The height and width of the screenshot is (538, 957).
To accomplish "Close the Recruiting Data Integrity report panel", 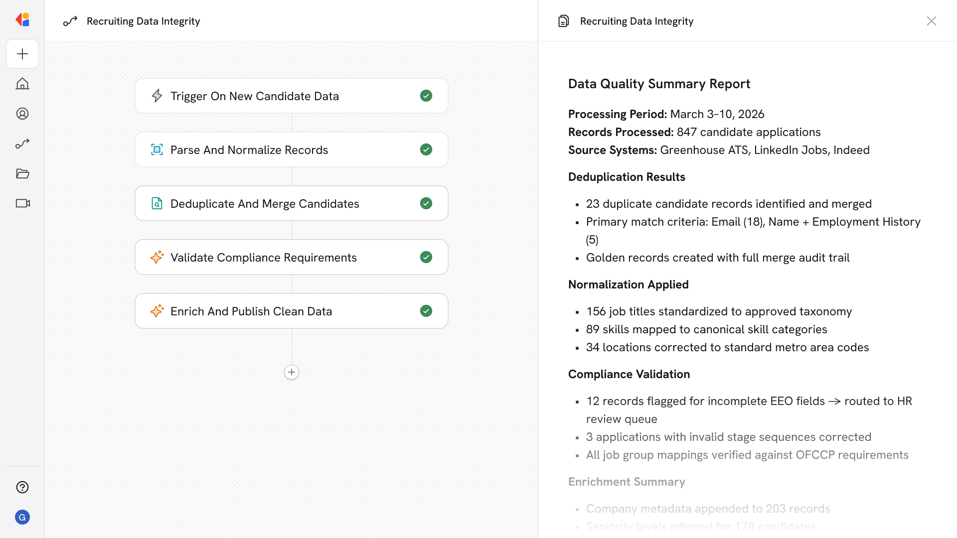I will click(x=932, y=21).
